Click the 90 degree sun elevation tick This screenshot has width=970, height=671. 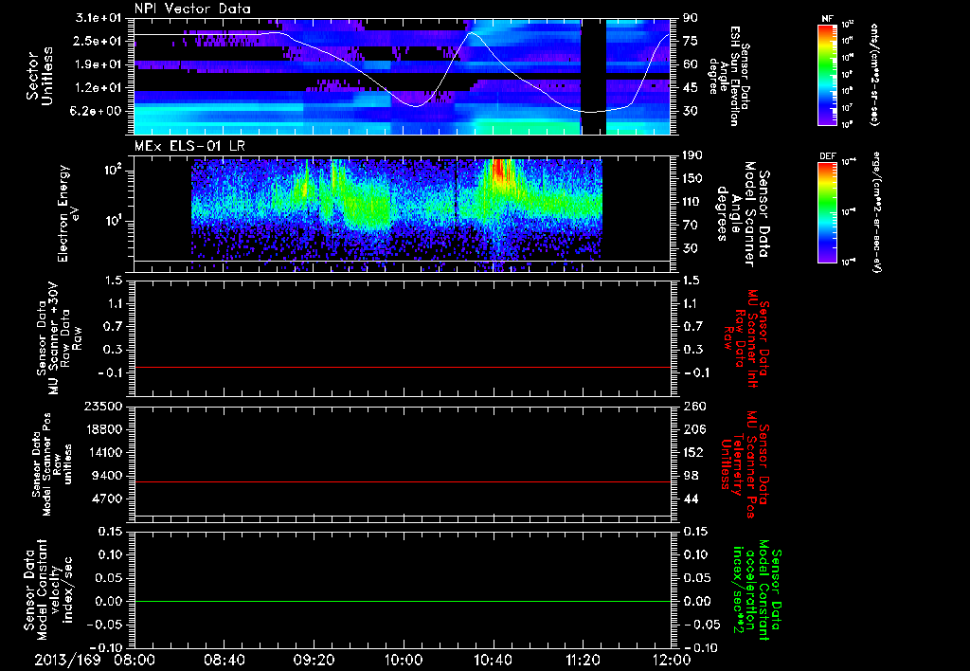coord(690,18)
